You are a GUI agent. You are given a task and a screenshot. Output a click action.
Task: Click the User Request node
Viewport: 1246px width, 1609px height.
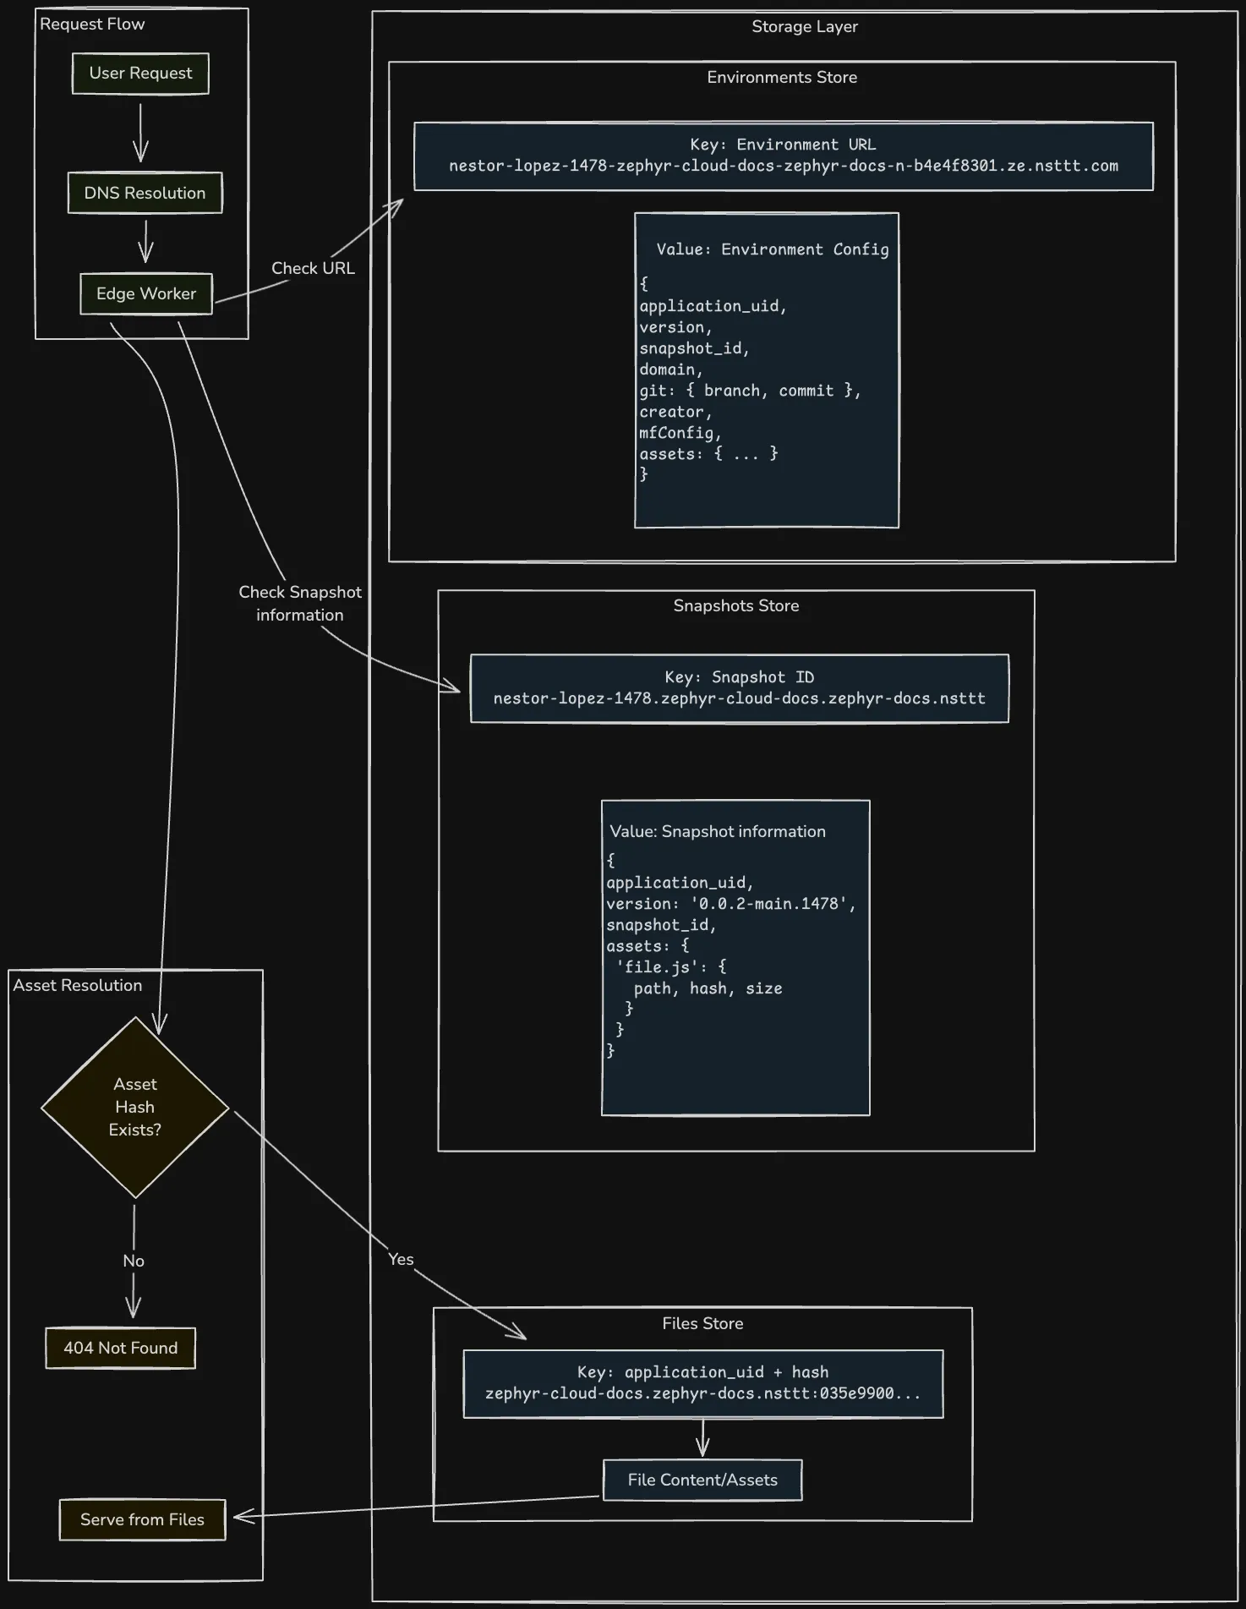point(140,74)
